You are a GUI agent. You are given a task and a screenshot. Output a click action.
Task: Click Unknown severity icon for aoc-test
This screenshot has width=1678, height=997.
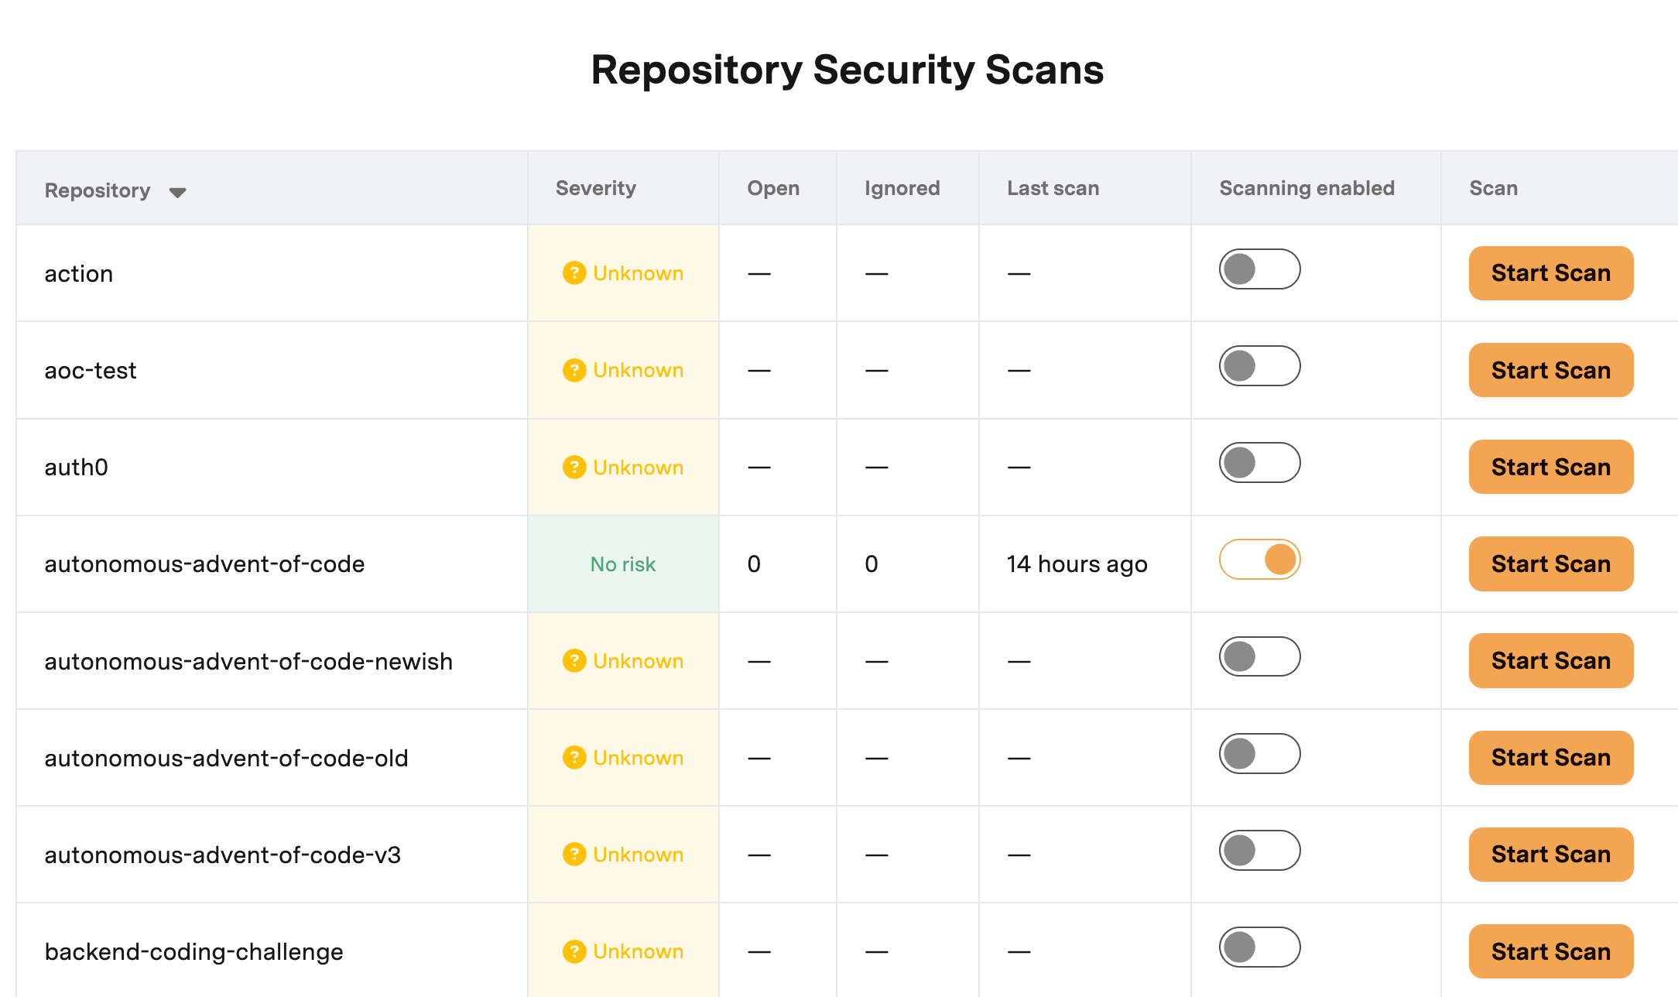pos(574,370)
